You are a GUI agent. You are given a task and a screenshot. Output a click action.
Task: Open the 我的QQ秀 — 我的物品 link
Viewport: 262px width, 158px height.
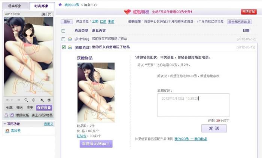click(x=191, y=139)
